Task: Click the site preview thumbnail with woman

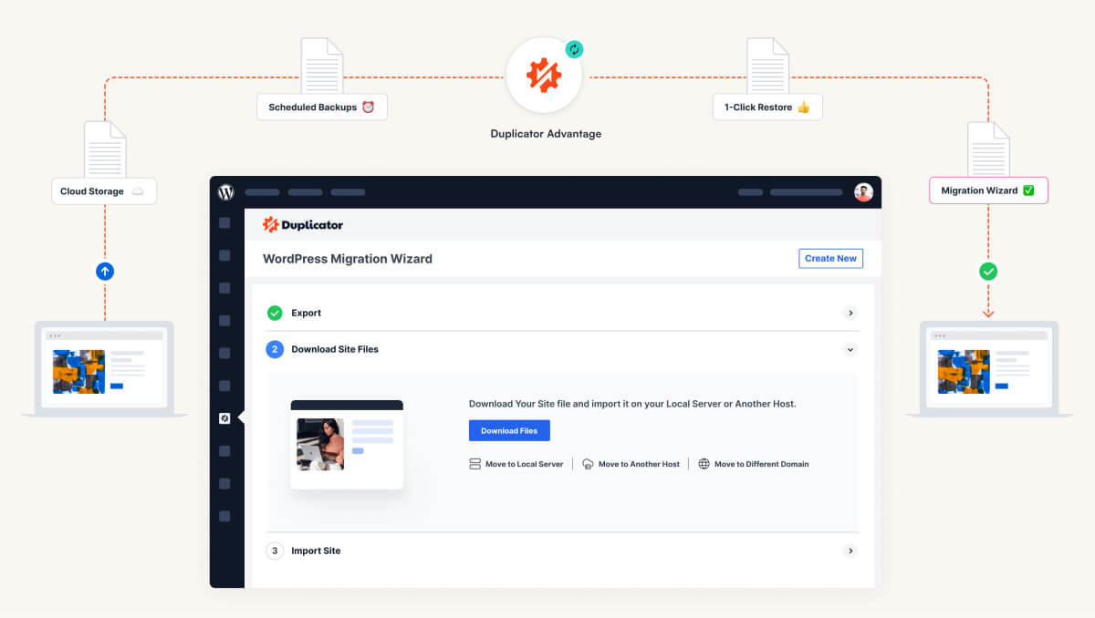Action: (320, 444)
